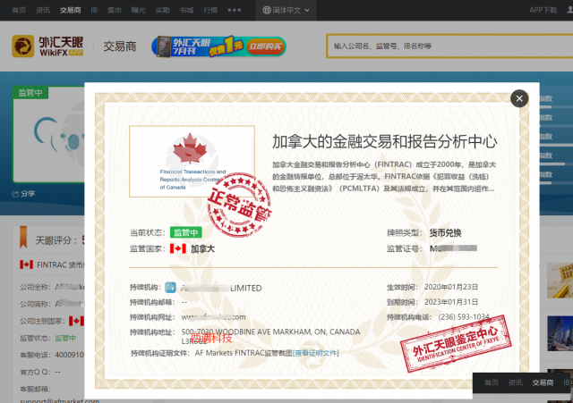Close the FINTRAC license popup
Screen dimensions: 573x403
pos(518,99)
